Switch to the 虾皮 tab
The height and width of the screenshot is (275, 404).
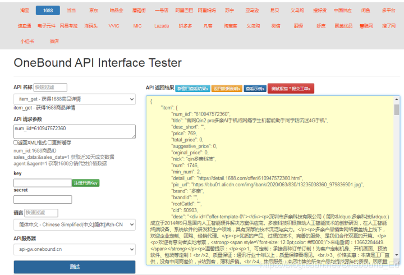(x=321, y=26)
